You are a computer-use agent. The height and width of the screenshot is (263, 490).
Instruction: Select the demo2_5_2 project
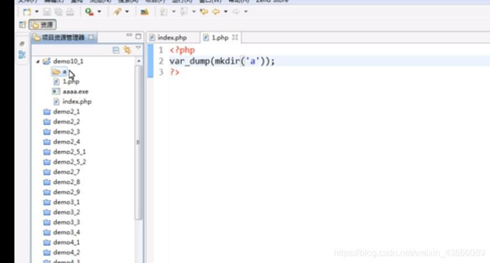(x=69, y=162)
